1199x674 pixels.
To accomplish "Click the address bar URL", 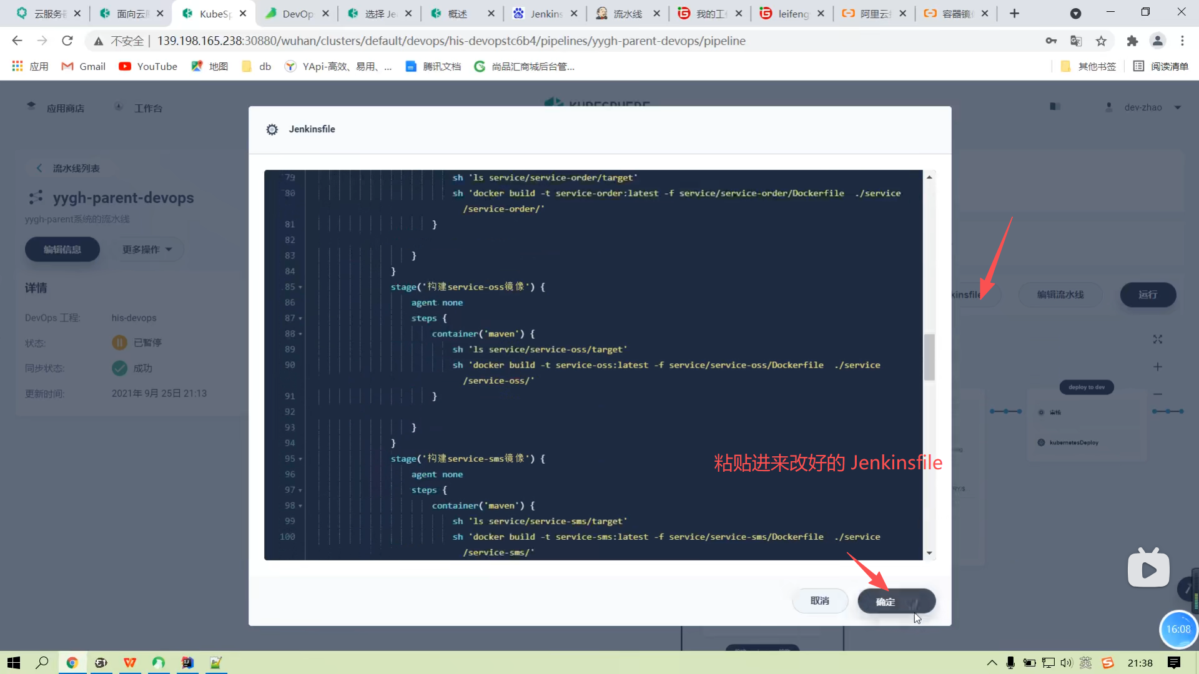I will click(x=451, y=41).
